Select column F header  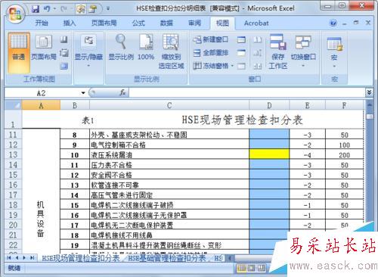(344, 105)
